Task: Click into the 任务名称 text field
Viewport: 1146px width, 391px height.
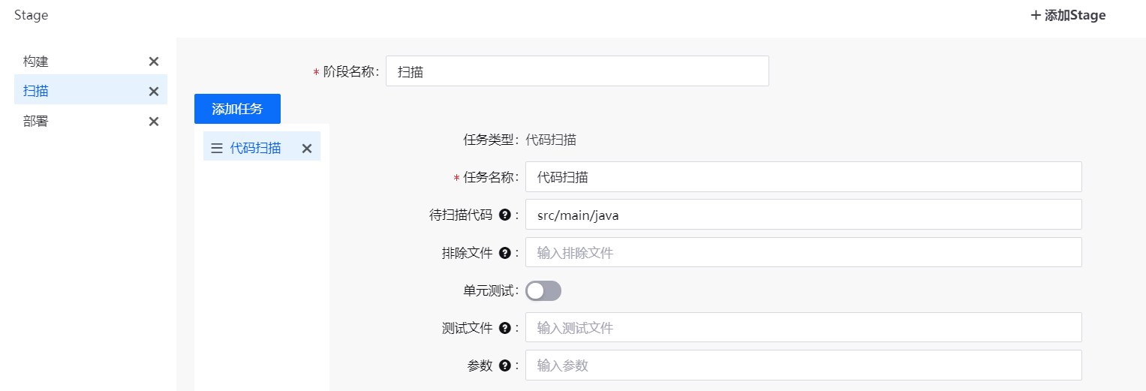Action: point(803,177)
